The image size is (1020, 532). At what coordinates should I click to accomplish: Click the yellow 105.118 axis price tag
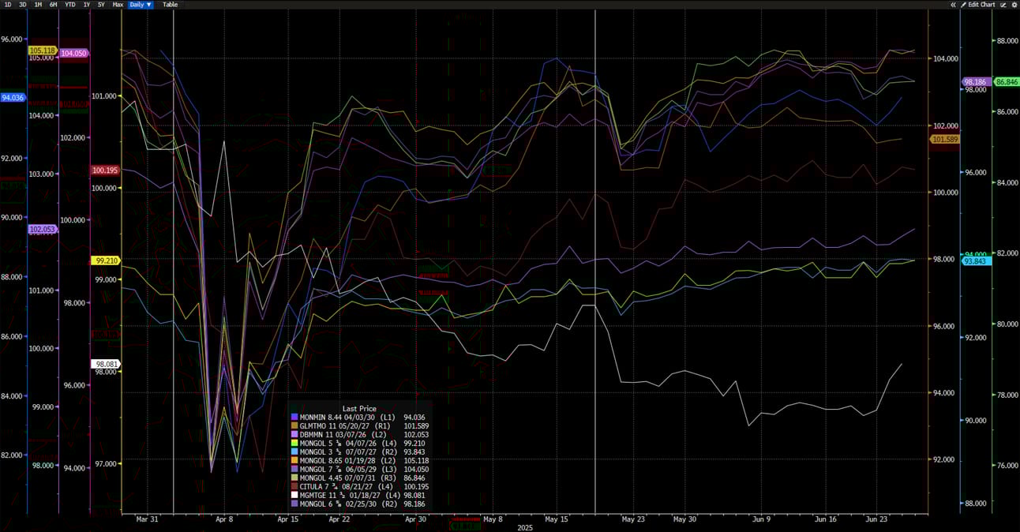click(42, 51)
